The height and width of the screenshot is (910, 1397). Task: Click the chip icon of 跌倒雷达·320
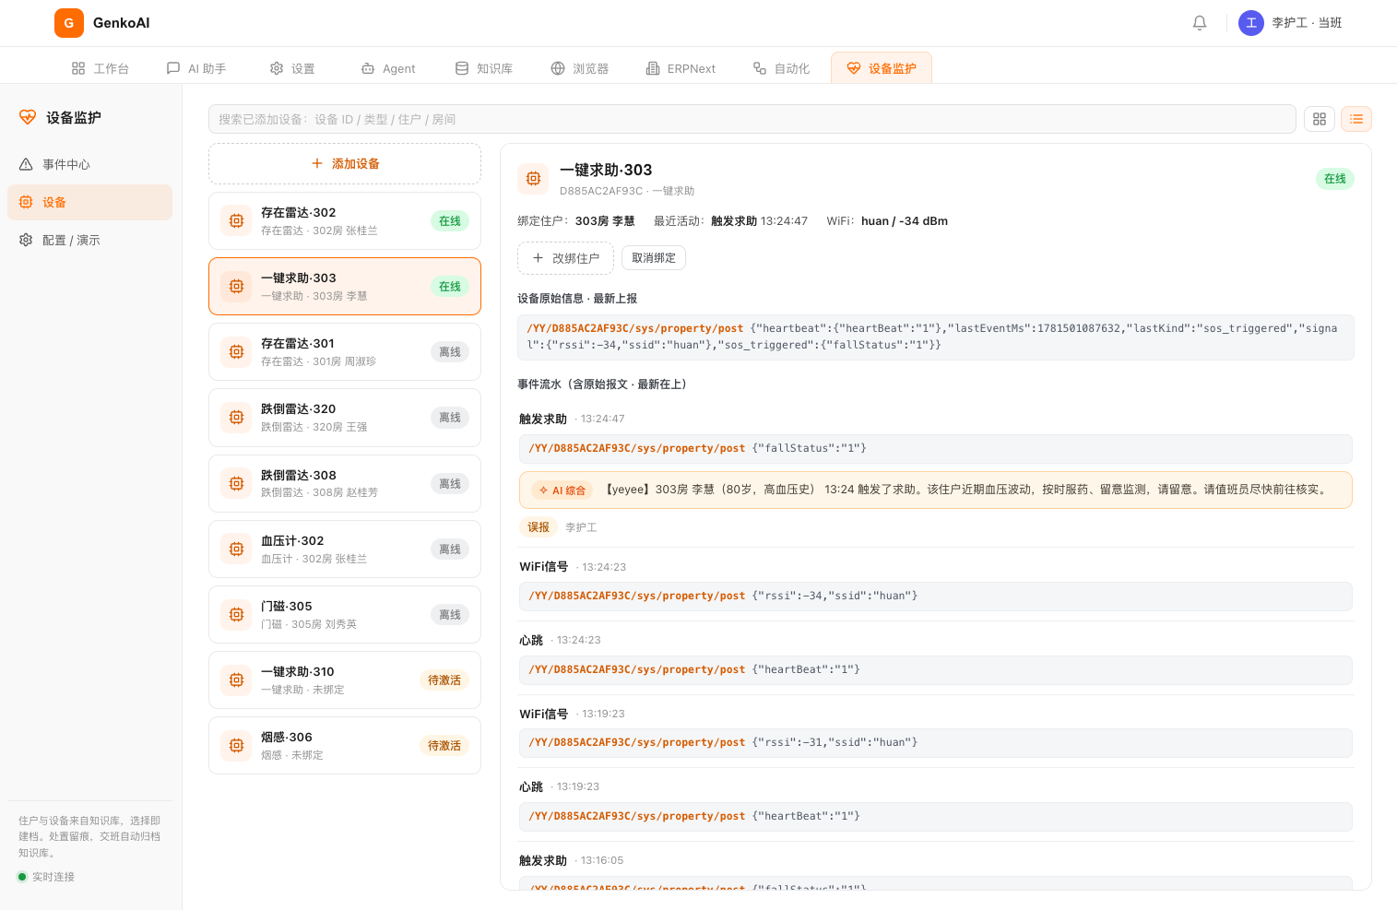236,417
